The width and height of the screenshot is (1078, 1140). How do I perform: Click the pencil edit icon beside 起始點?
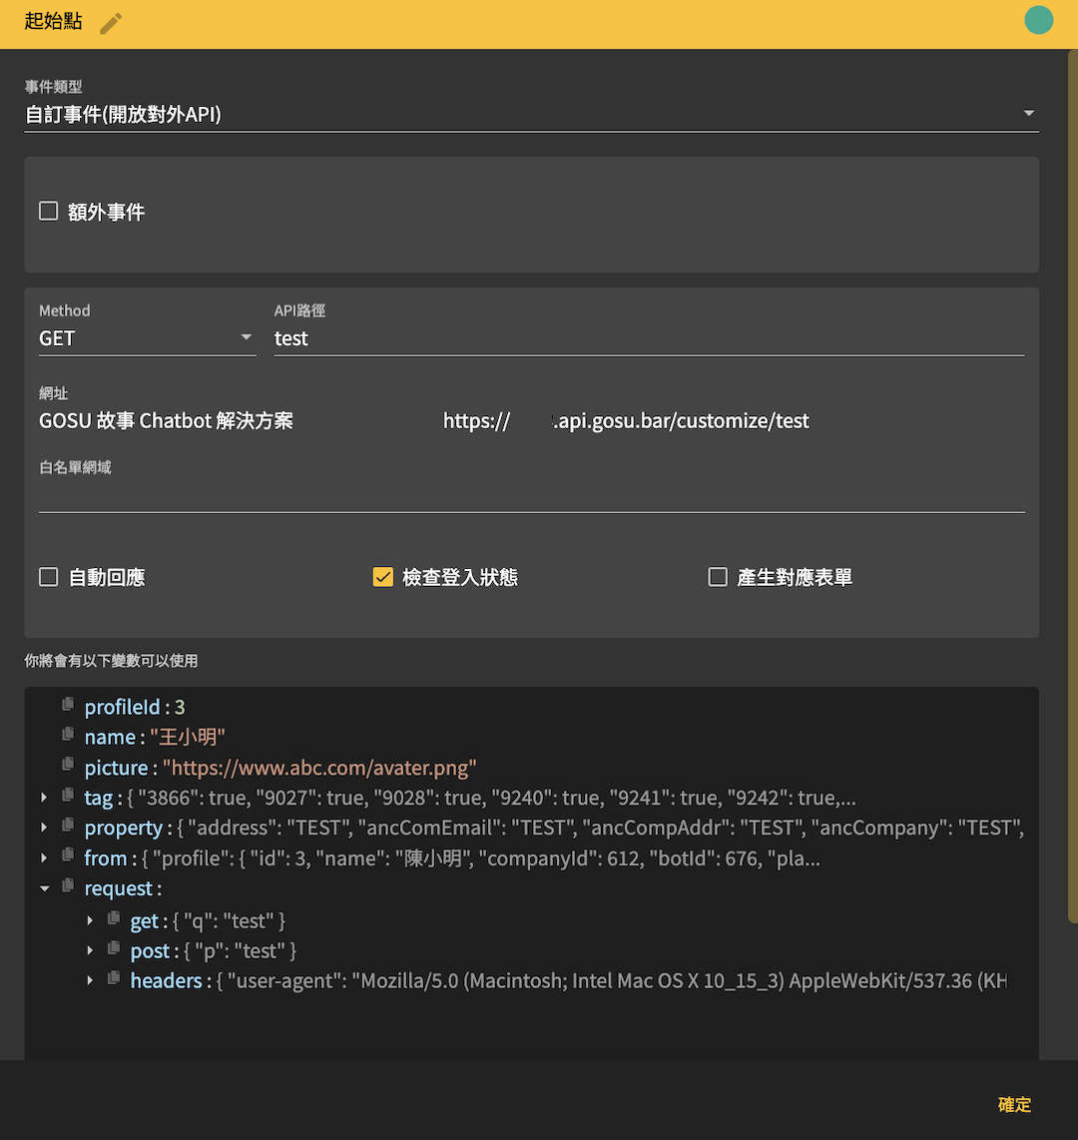[111, 23]
